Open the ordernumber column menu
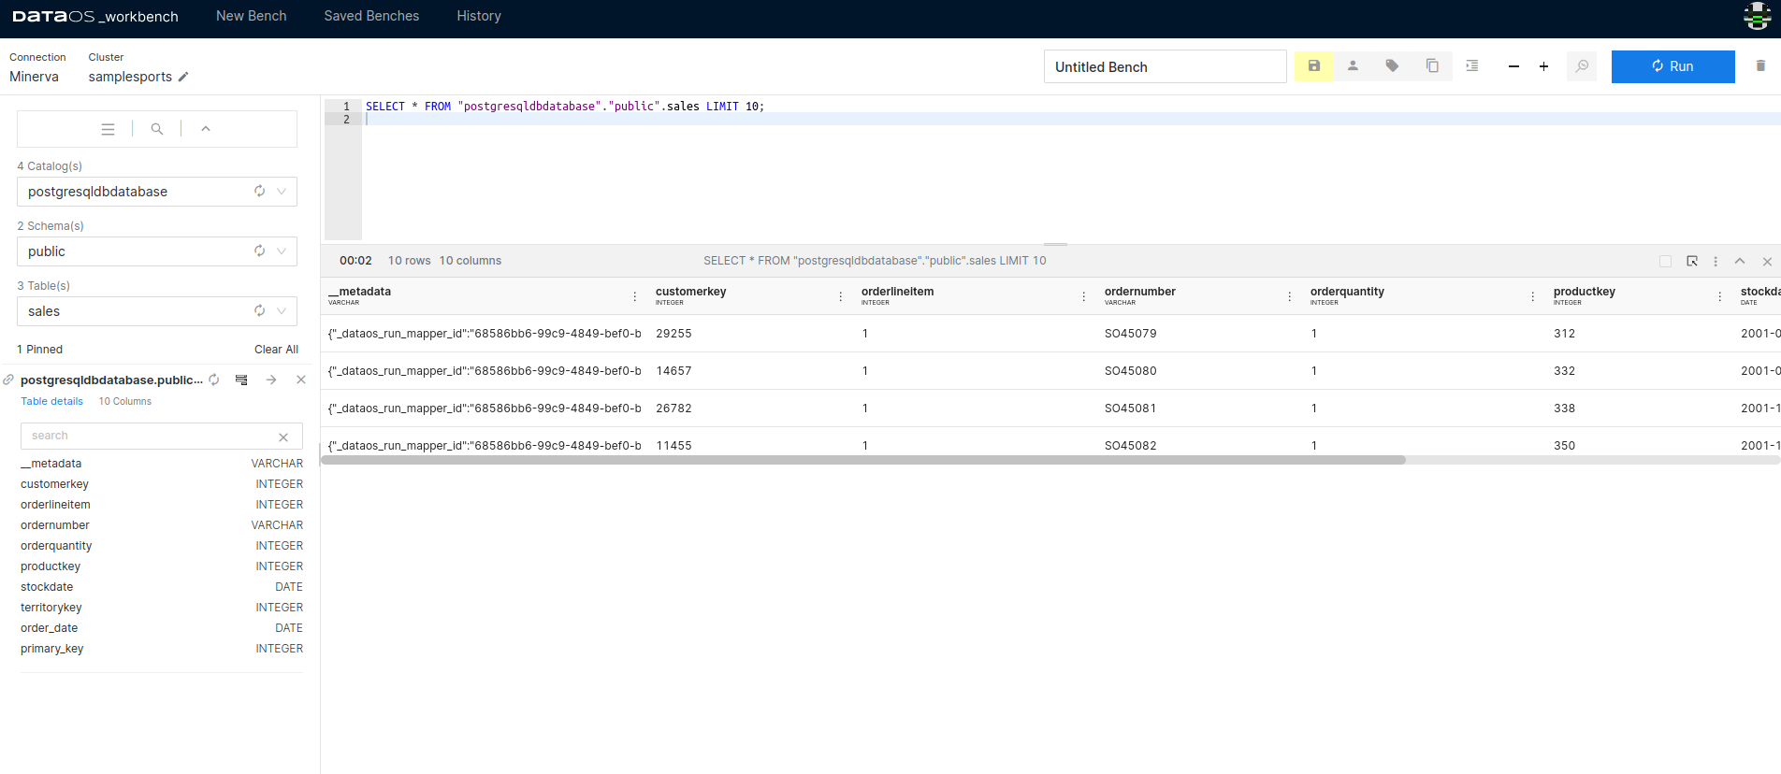This screenshot has height=774, width=1781. pyautogui.click(x=1290, y=296)
